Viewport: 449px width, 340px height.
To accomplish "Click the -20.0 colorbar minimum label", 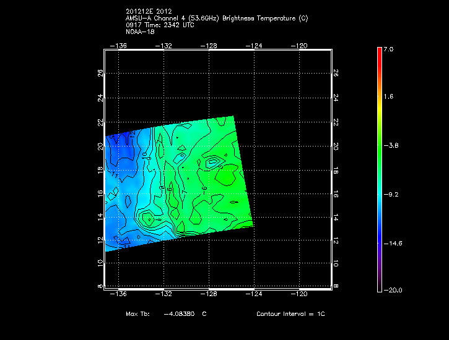I will point(393,291).
